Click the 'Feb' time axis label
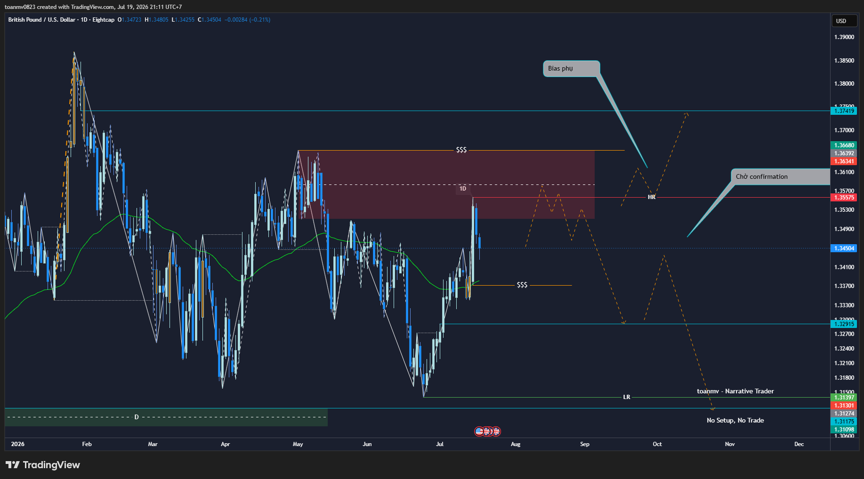Screen dimensions: 864x479 click(x=87, y=444)
